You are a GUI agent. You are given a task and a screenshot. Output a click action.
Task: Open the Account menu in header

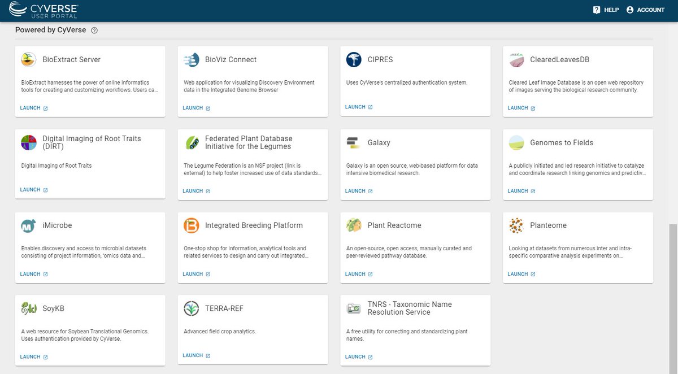pyautogui.click(x=645, y=10)
